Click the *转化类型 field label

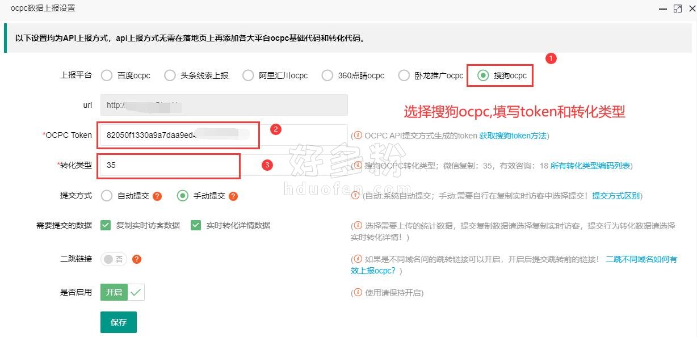click(x=74, y=165)
